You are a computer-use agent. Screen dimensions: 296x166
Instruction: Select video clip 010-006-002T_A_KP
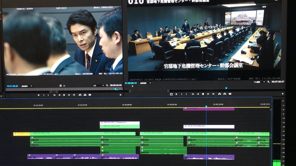tap(209, 133)
